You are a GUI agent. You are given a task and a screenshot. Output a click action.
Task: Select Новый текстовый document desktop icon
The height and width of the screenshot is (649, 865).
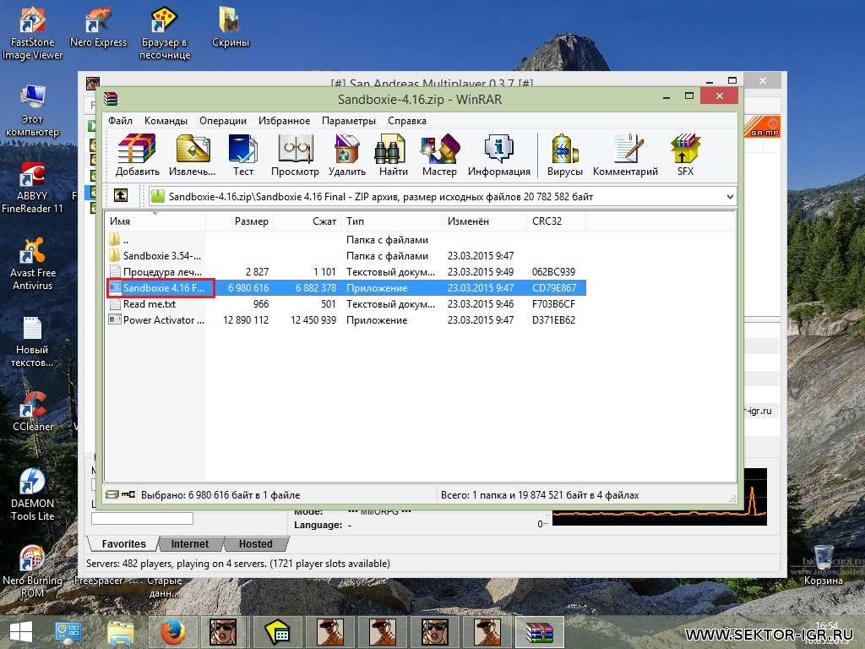pyautogui.click(x=33, y=341)
